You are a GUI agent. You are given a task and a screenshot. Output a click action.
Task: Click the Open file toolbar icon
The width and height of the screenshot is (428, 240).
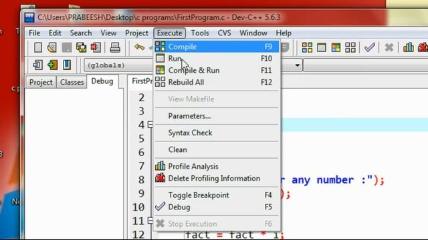point(52,47)
